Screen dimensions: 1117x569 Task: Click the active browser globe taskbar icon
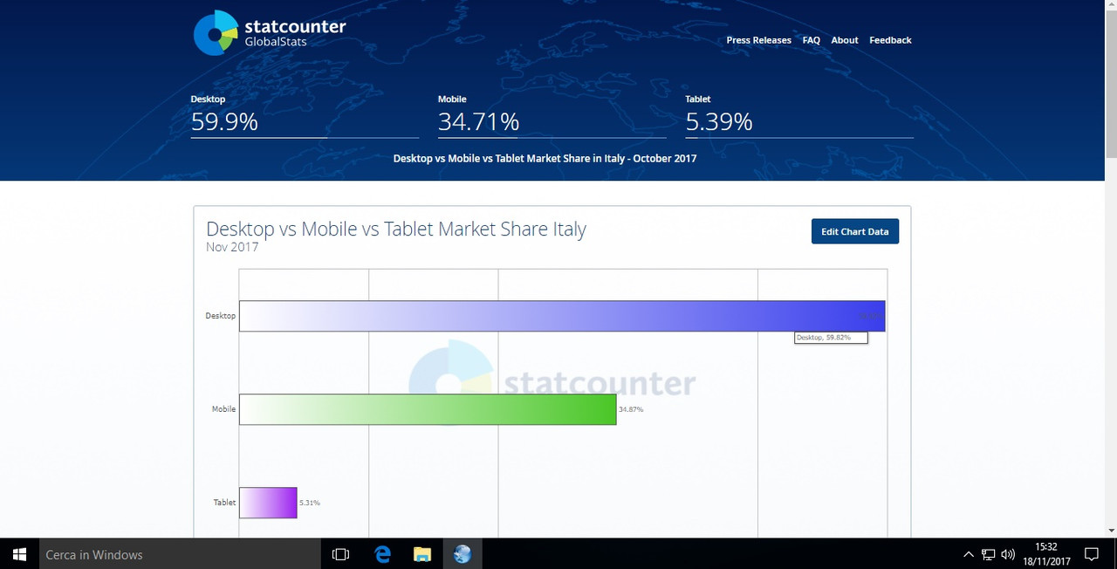pyautogui.click(x=463, y=554)
